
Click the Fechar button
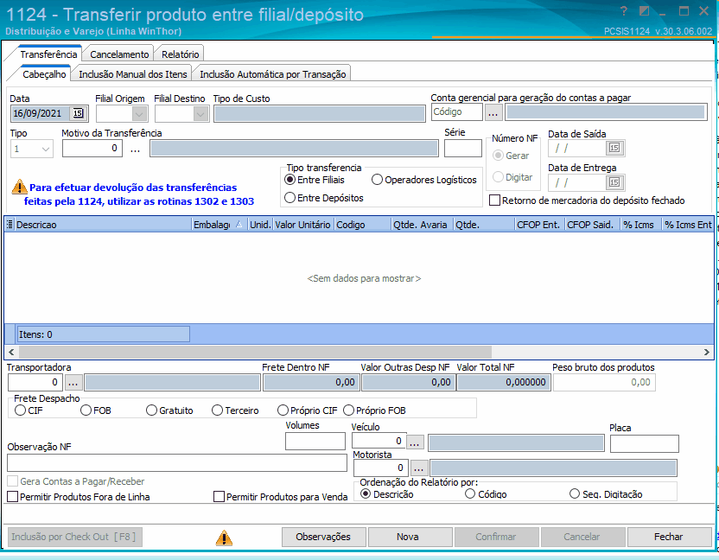(669, 537)
